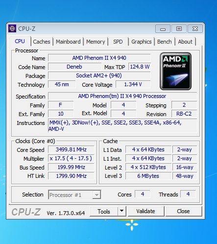The image size is (217, 244).
Task: Click the Specification field text
Action: click(122, 96)
